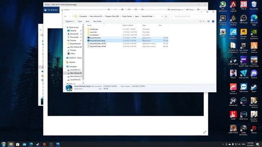Select Downloads in Quick access
This screenshot has height=147, width=262.
74,34
